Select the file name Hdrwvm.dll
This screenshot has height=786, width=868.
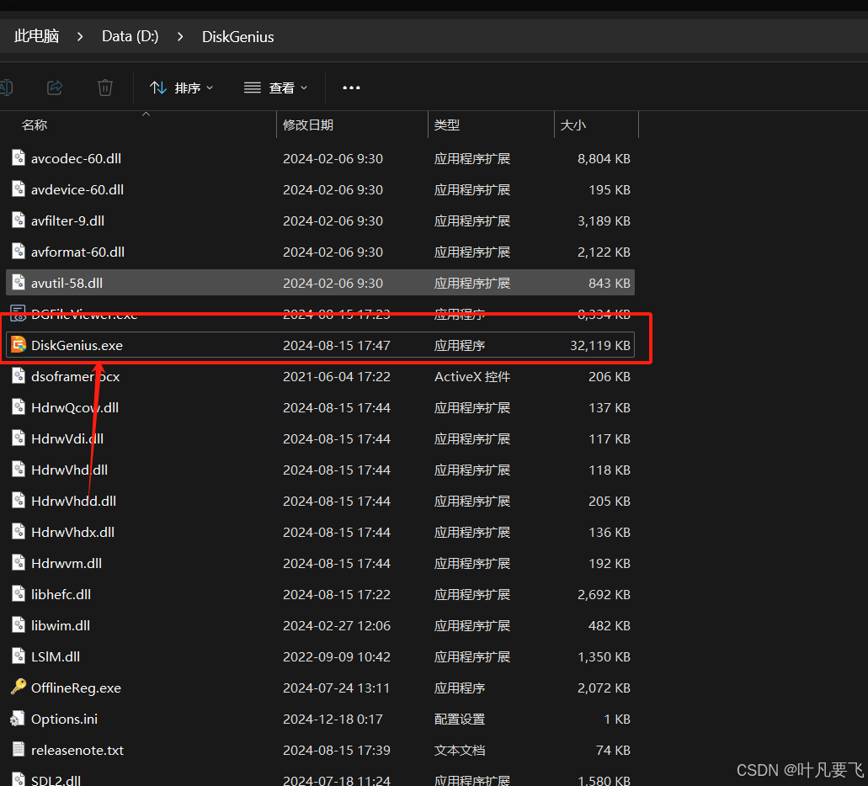(x=67, y=564)
